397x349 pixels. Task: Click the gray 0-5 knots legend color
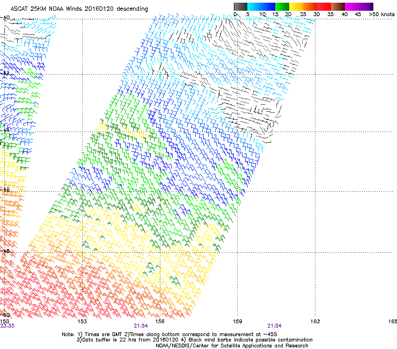[240, 6]
